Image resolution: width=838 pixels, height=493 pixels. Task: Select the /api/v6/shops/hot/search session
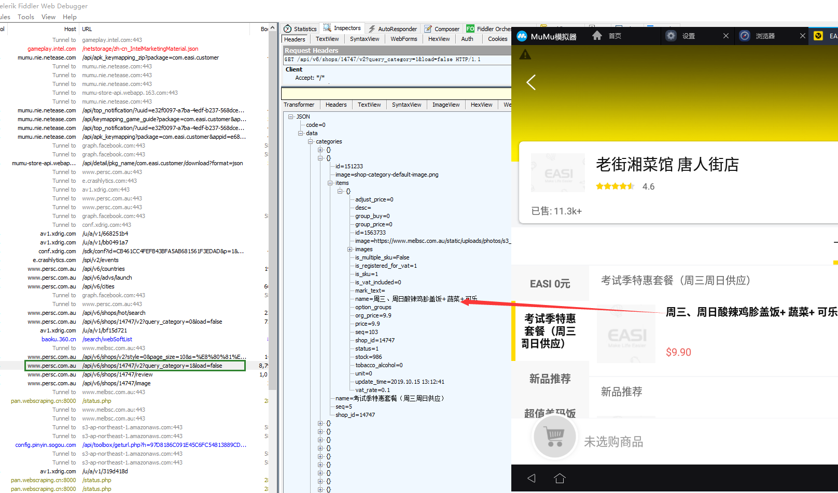coord(135,313)
